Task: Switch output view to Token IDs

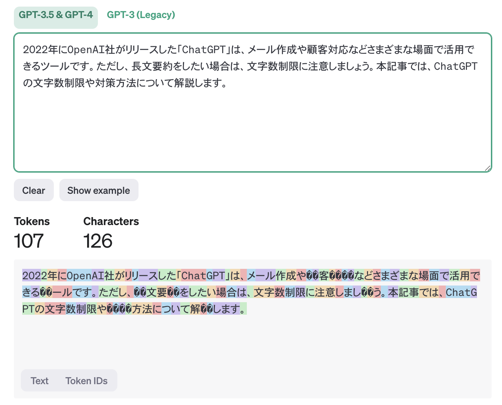Action: 86,381
